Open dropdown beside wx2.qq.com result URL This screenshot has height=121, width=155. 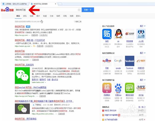[x=30, y=60]
